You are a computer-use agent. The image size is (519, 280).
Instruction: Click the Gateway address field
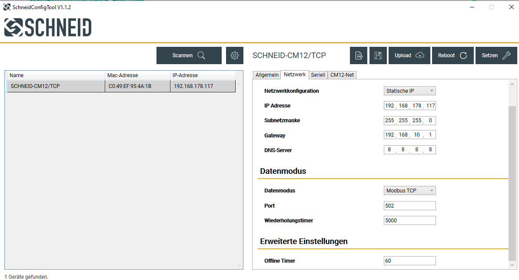(410, 135)
